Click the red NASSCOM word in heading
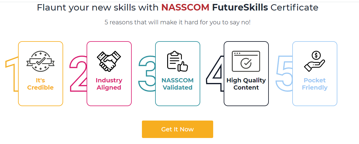The height and width of the screenshot is (144, 359). (185, 8)
